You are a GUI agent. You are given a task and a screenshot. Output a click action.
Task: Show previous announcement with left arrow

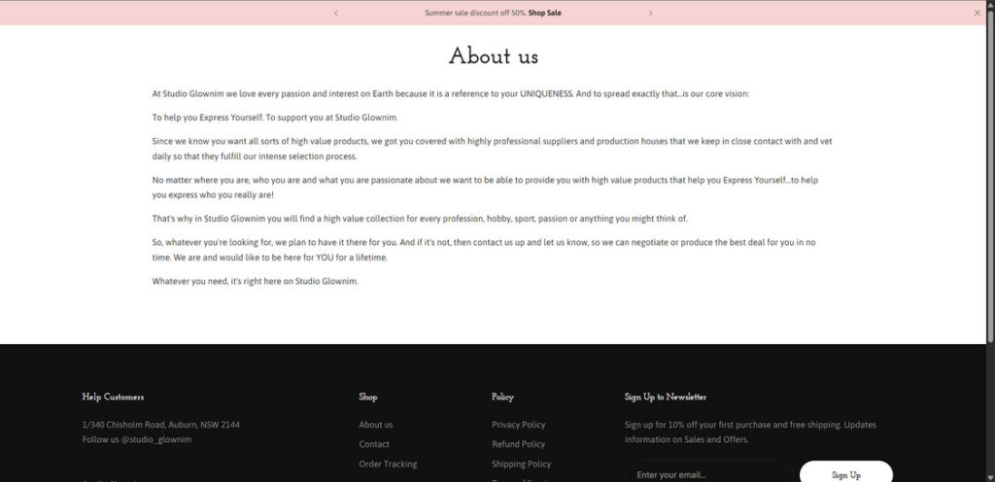point(335,13)
